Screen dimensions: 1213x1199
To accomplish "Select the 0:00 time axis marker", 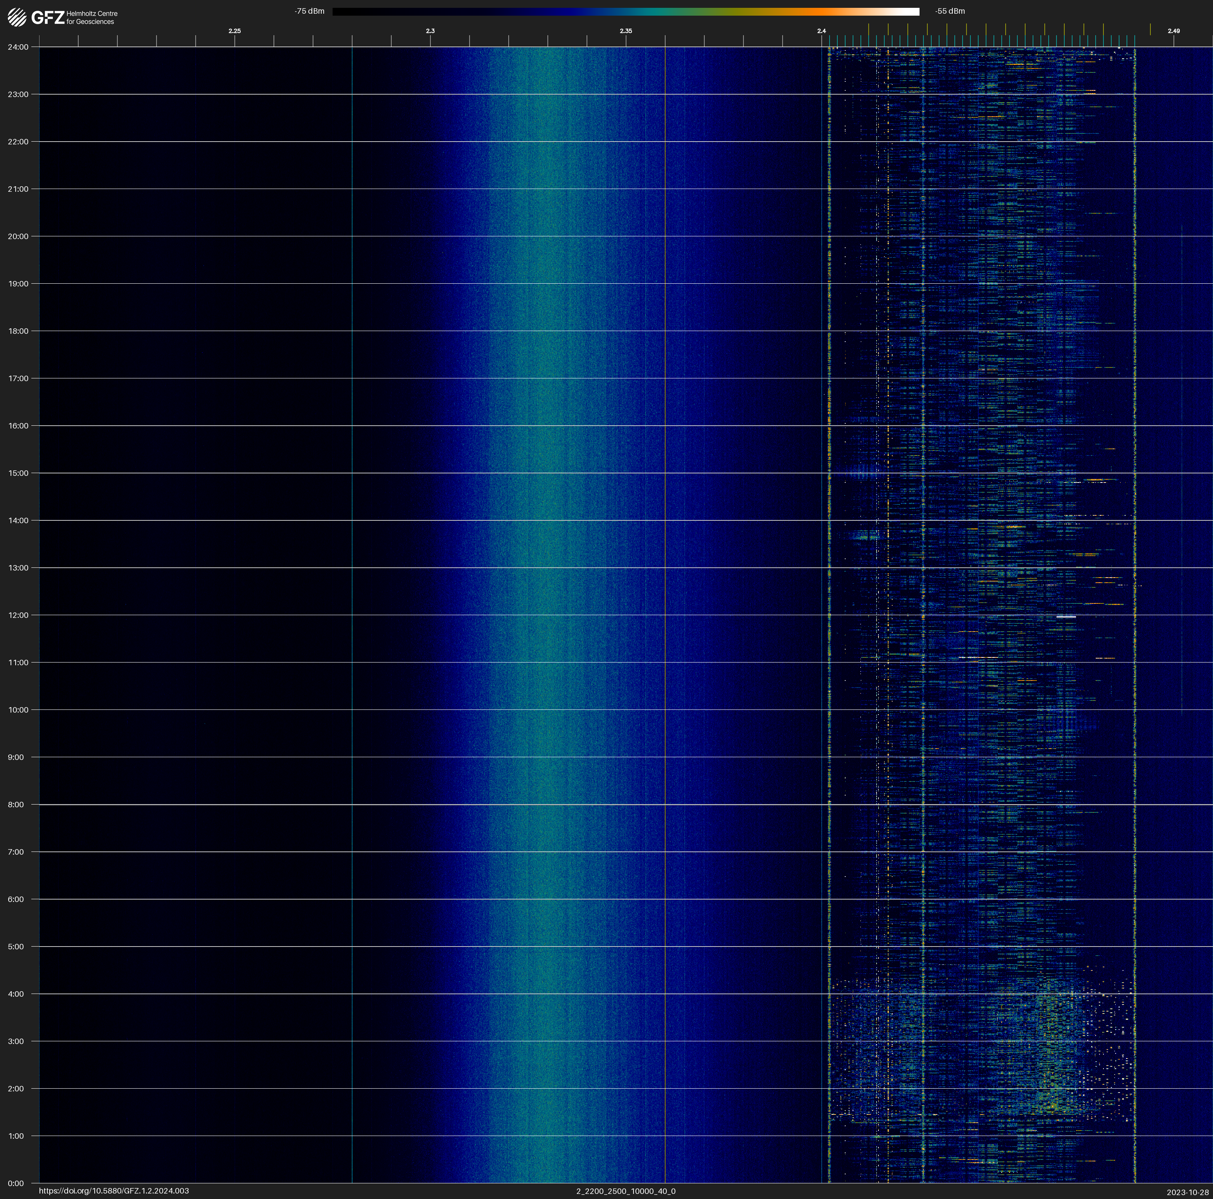I will click(x=16, y=1183).
